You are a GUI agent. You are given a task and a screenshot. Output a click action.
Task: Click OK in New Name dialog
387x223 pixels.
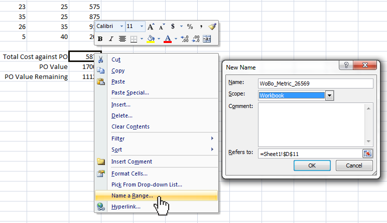pos(312,165)
